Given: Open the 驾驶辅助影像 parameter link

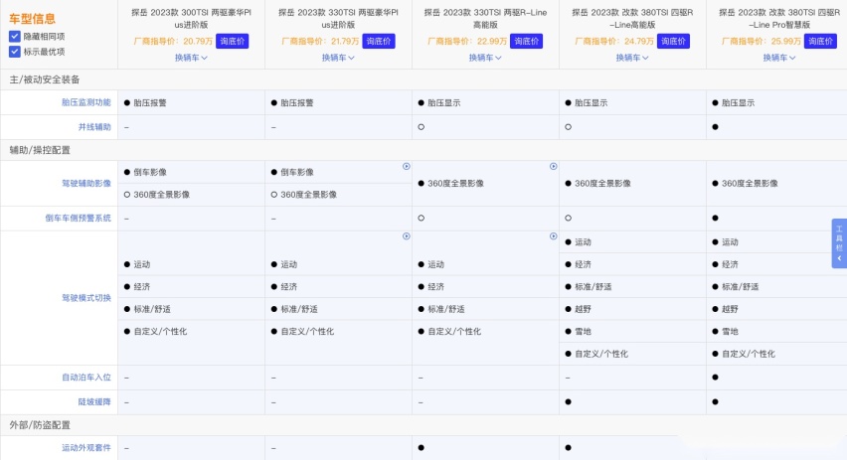Looking at the screenshot, I should coord(85,183).
